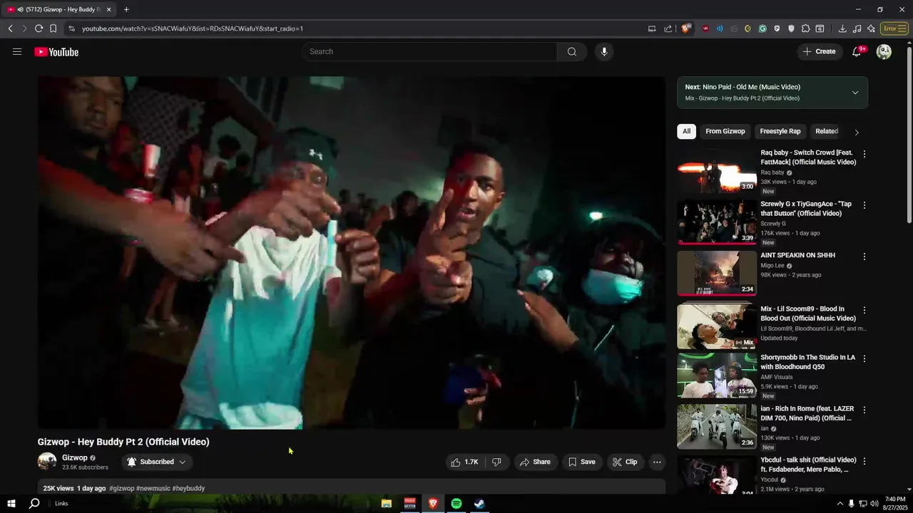Like the Gizwop video
This screenshot has width=913, height=513.
tap(464, 462)
